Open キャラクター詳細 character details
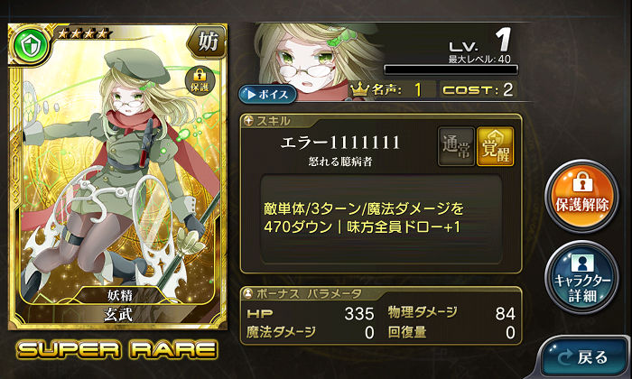Image resolution: width=632 pixels, height=379 pixels. [x=582, y=277]
